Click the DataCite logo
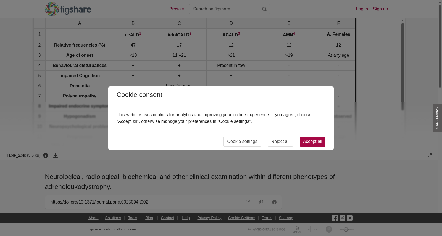Viewport: 442px width, 236px height. 297,229
